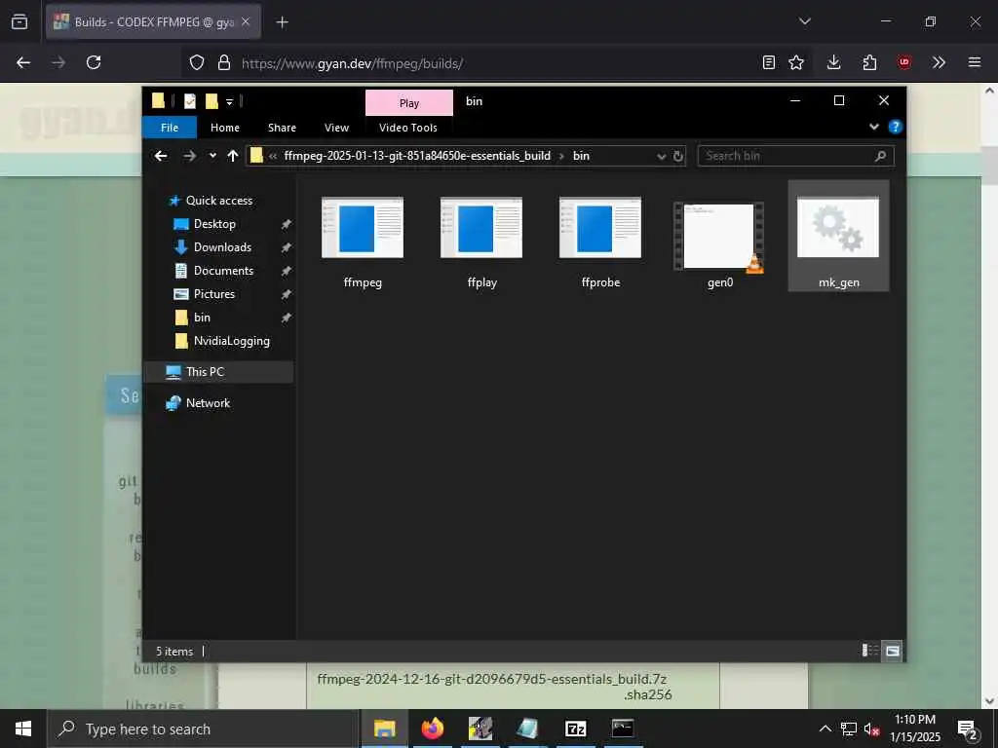Open the Share ribbon tab
The height and width of the screenshot is (748, 998).
tap(282, 128)
